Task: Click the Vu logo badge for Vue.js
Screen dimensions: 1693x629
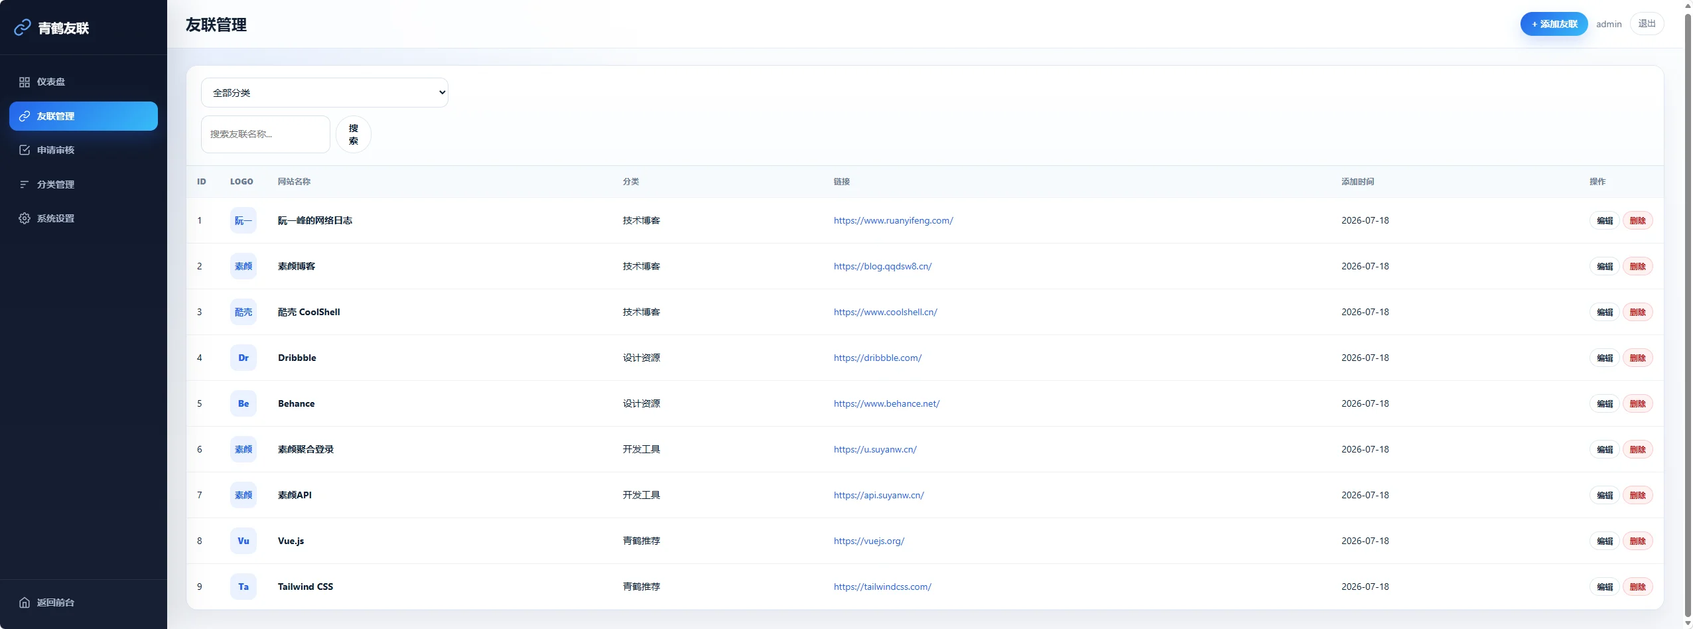Action: (x=243, y=541)
